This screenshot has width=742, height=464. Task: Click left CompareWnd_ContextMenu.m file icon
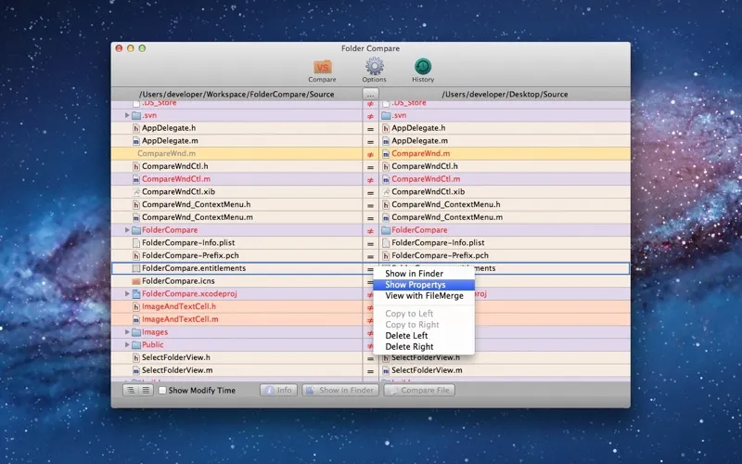pyautogui.click(x=136, y=217)
